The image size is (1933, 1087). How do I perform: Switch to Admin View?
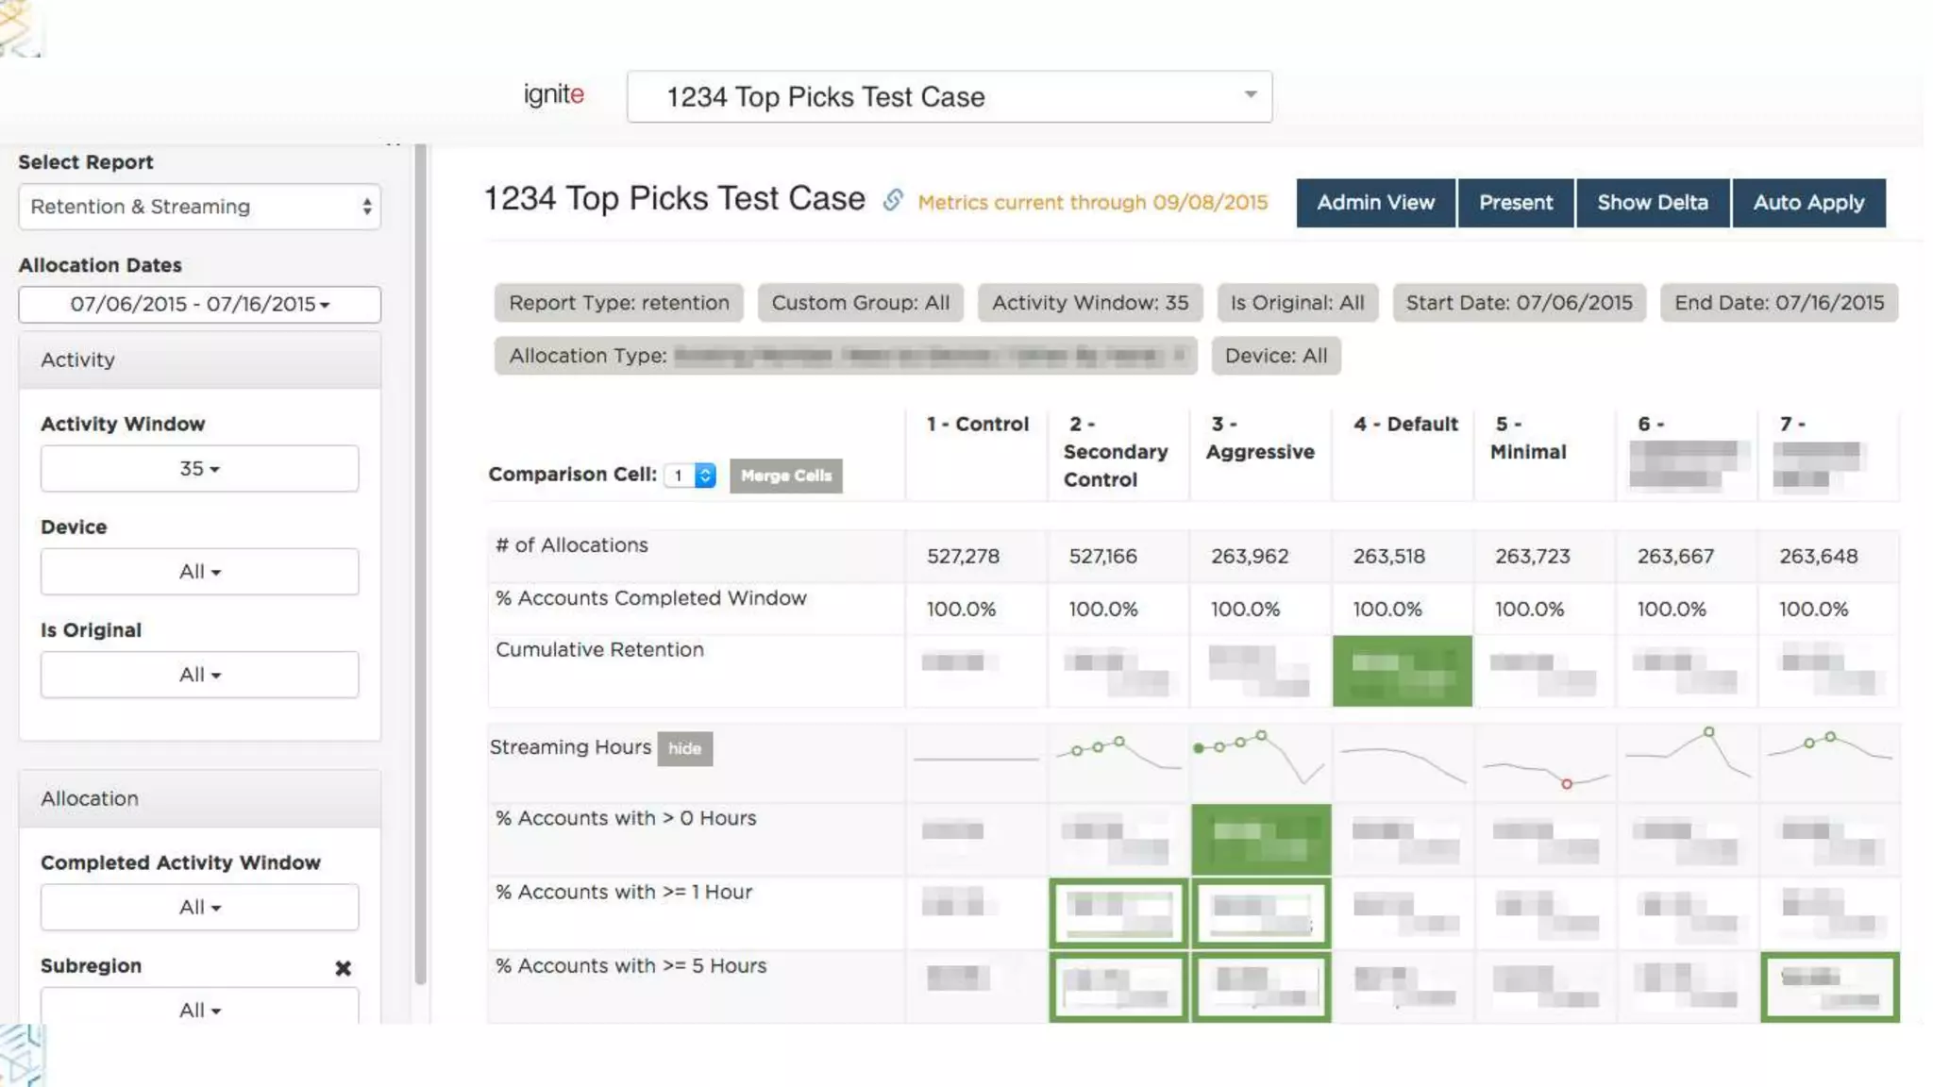pos(1375,203)
